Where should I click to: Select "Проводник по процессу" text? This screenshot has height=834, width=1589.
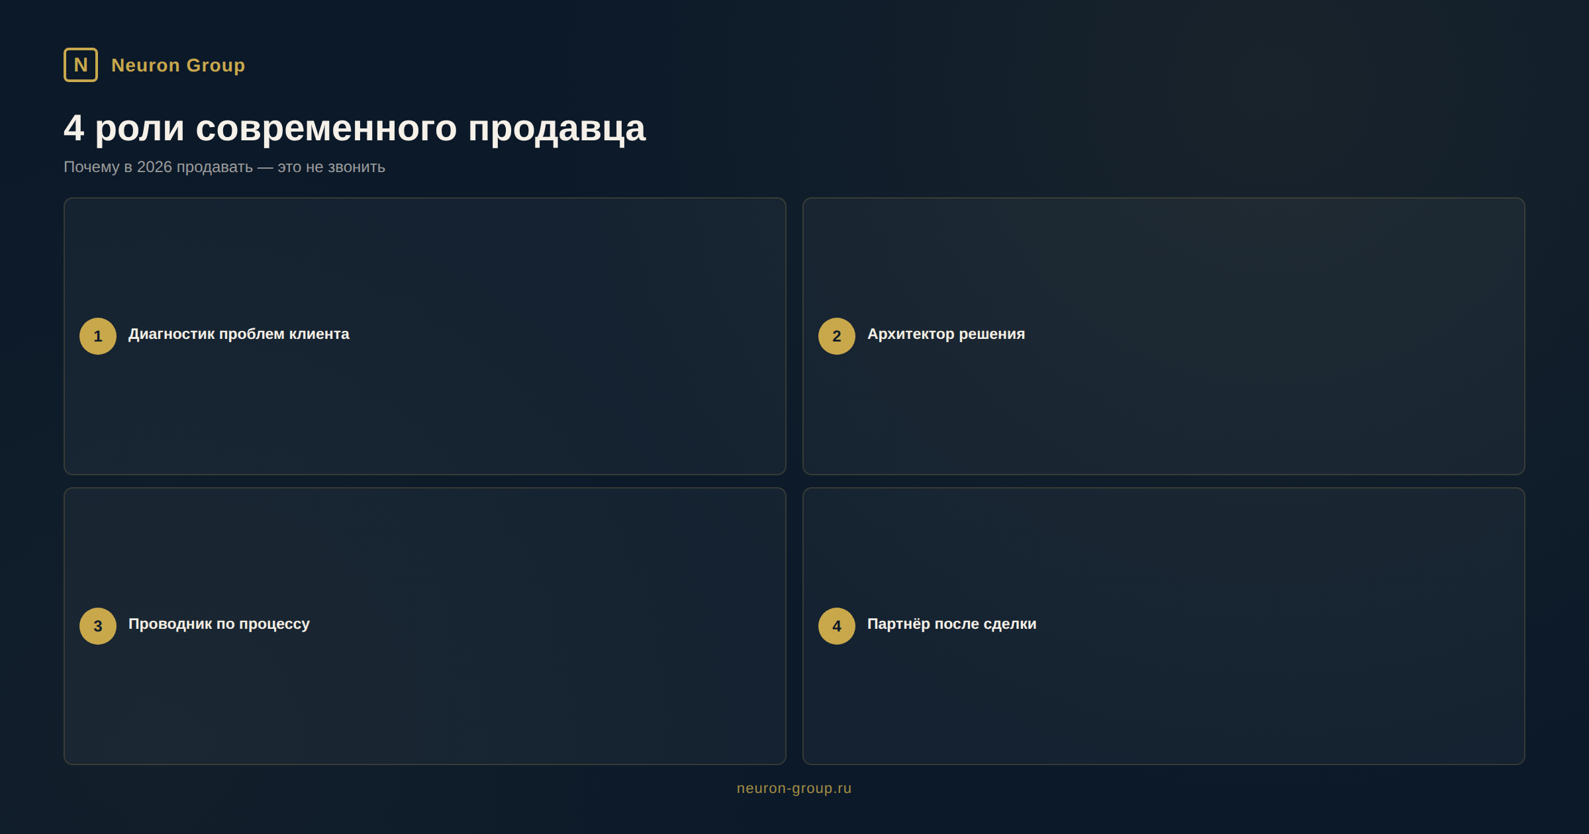(x=219, y=624)
